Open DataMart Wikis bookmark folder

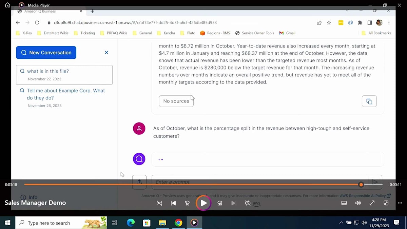click(x=53, y=33)
